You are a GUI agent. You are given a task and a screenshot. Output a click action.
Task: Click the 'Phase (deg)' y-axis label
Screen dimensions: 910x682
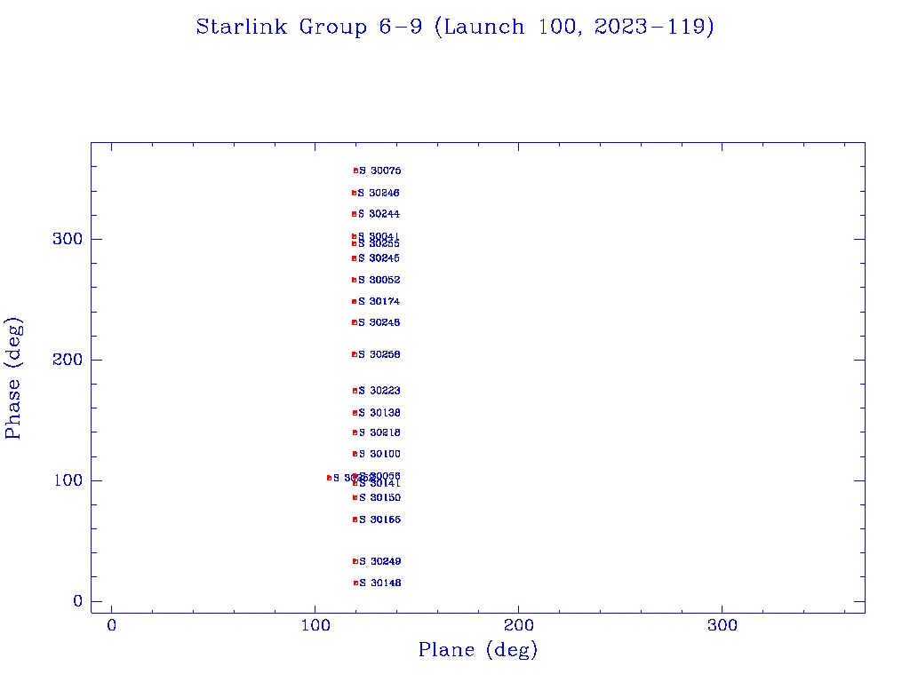click(x=13, y=378)
